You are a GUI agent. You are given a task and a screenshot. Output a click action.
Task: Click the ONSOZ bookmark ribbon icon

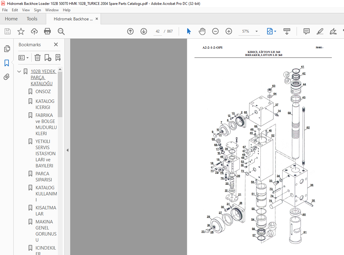(30, 91)
